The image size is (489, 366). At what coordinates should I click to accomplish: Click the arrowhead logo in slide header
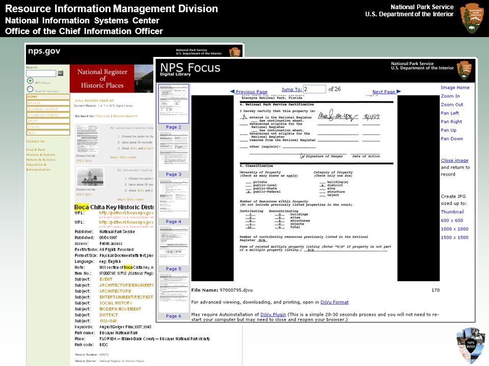(472, 18)
